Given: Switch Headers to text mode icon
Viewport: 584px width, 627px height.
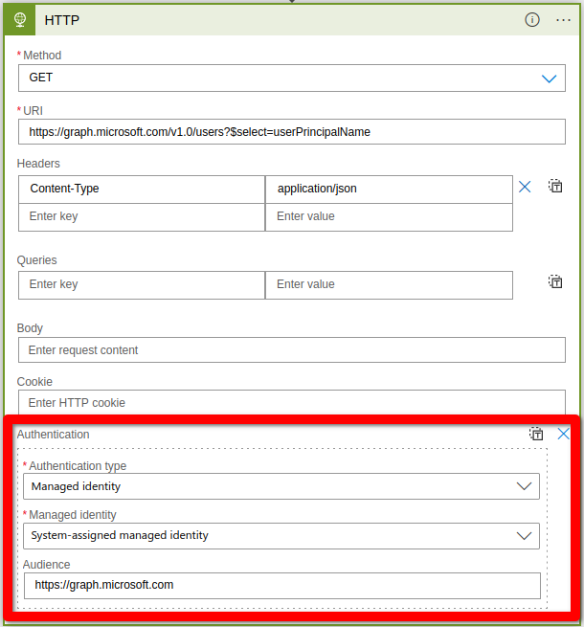Looking at the screenshot, I should coord(555,187).
